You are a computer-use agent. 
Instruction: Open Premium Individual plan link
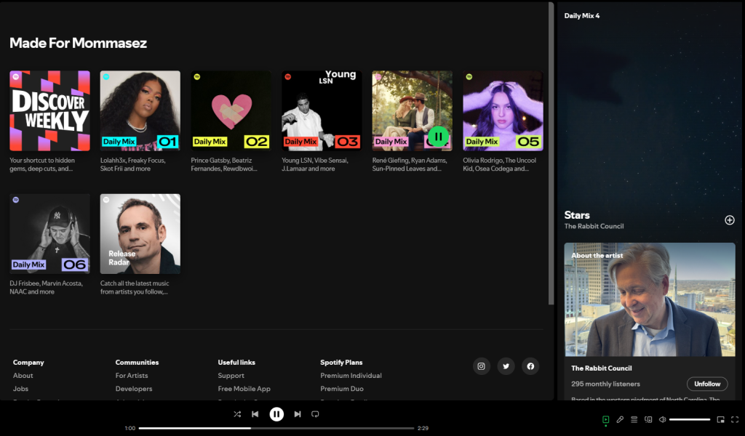351,375
